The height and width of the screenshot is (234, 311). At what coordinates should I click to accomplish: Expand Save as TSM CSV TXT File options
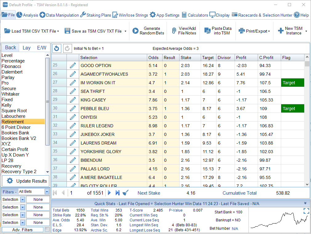(x=125, y=31)
